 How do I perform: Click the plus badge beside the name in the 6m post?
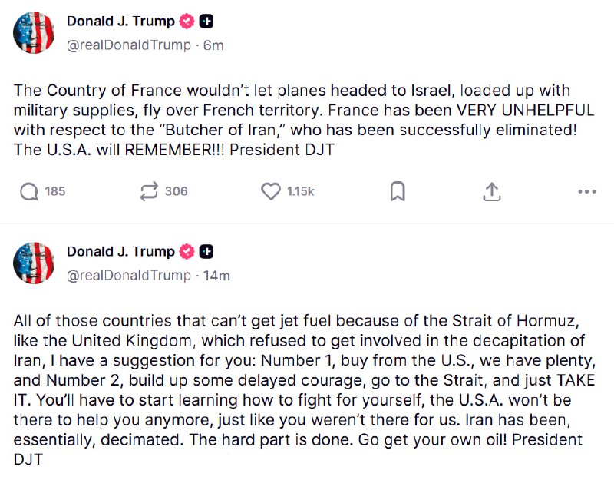click(x=206, y=22)
